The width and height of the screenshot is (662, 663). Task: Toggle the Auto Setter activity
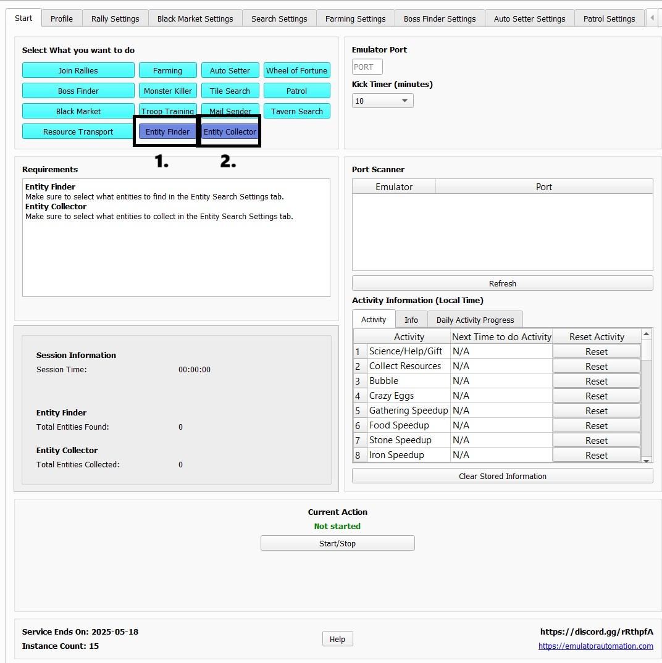point(230,70)
